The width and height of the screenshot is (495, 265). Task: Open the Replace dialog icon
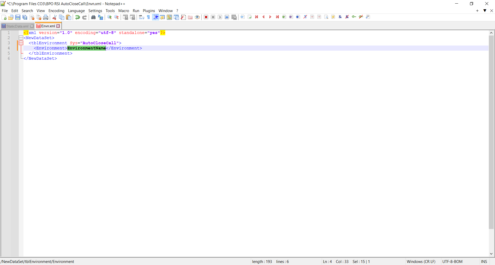[x=101, y=17]
